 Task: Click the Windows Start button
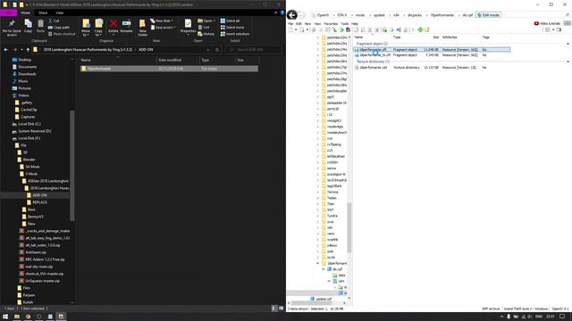[5, 317]
